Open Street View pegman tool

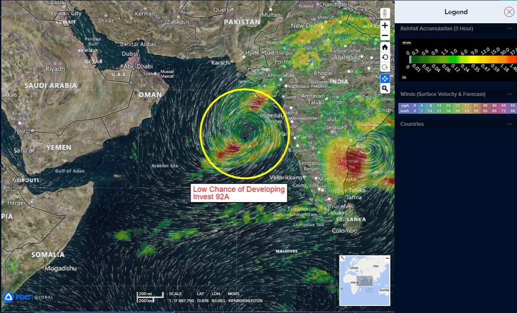click(385, 13)
